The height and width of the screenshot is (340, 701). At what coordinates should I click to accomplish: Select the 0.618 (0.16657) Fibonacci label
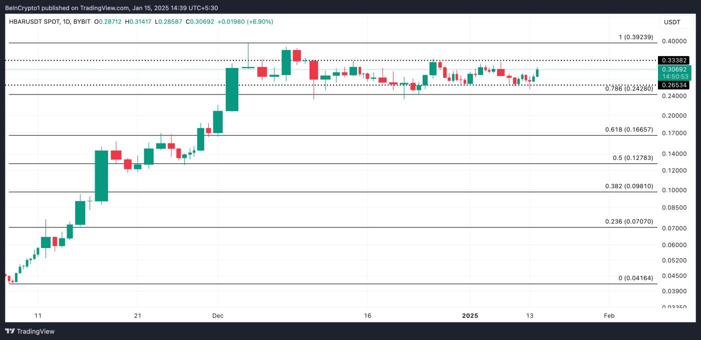pyautogui.click(x=629, y=129)
